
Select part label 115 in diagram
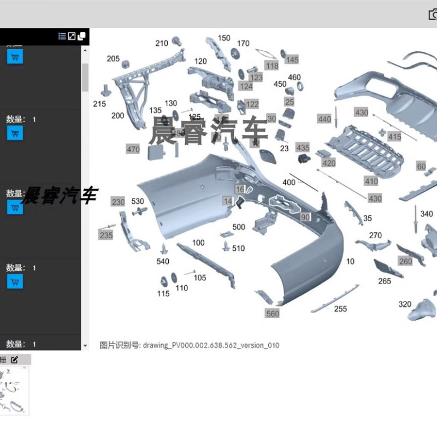pos(163,293)
